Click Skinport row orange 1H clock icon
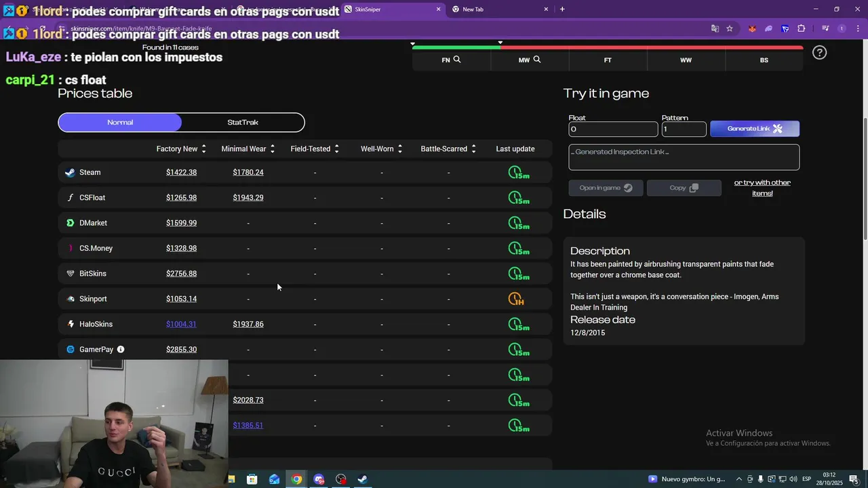The image size is (868, 488). tap(517, 299)
